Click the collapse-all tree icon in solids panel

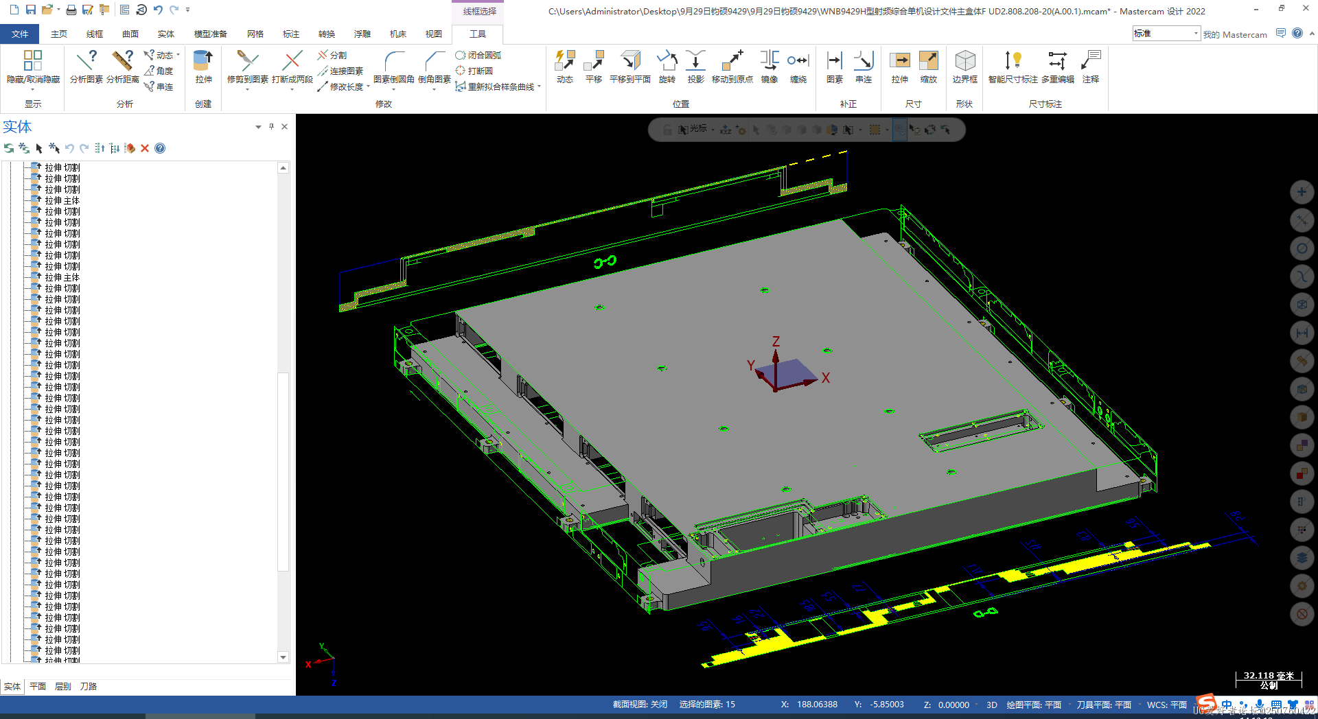(x=100, y=148)
